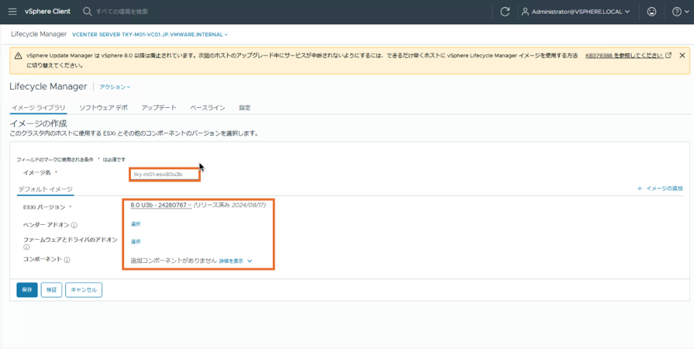
Task: Click info icon under ファームウェアとドライバのアドオン
Action: click(x=26, y=247)
